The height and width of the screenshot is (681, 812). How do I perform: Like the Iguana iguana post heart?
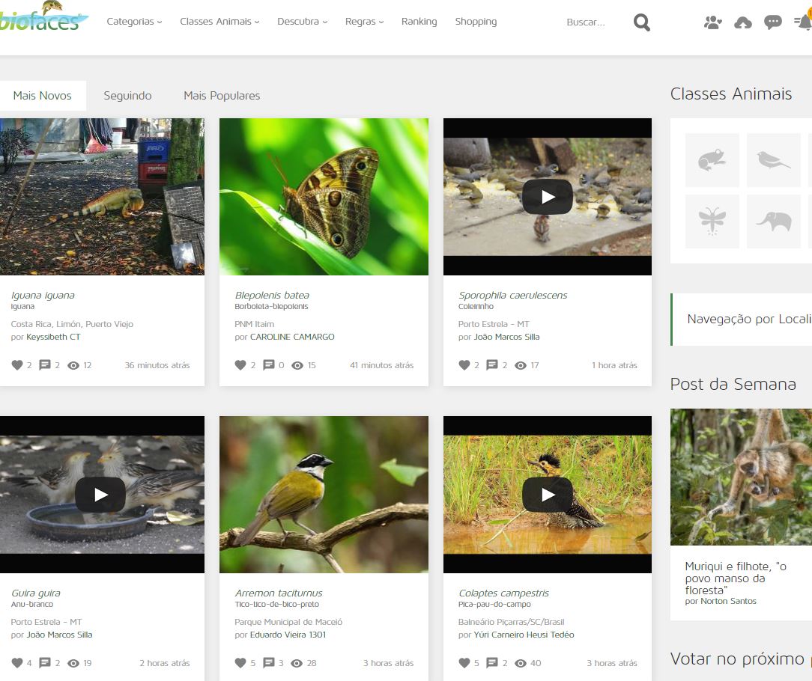click(x=17, y=365)
